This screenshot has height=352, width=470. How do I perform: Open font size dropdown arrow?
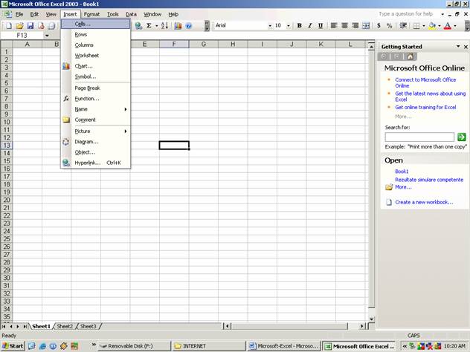pos(289,26)
